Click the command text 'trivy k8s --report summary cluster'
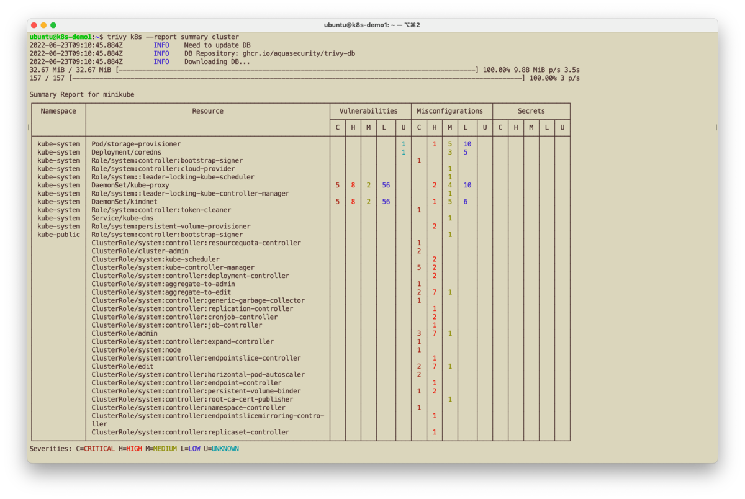The height and width of the screenshot is (499, 745). [173, 37]
